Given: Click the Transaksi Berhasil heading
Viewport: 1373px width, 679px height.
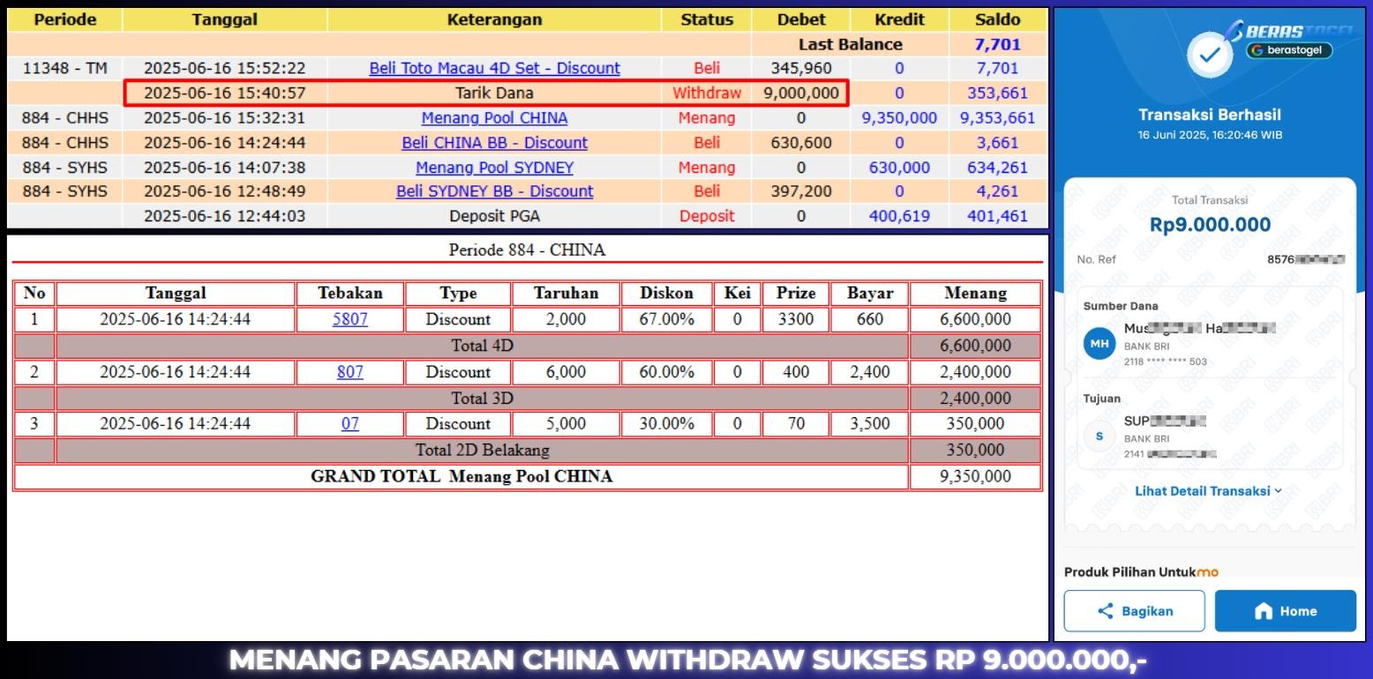Looking at the screenshot, I should tap(1210, 115).
